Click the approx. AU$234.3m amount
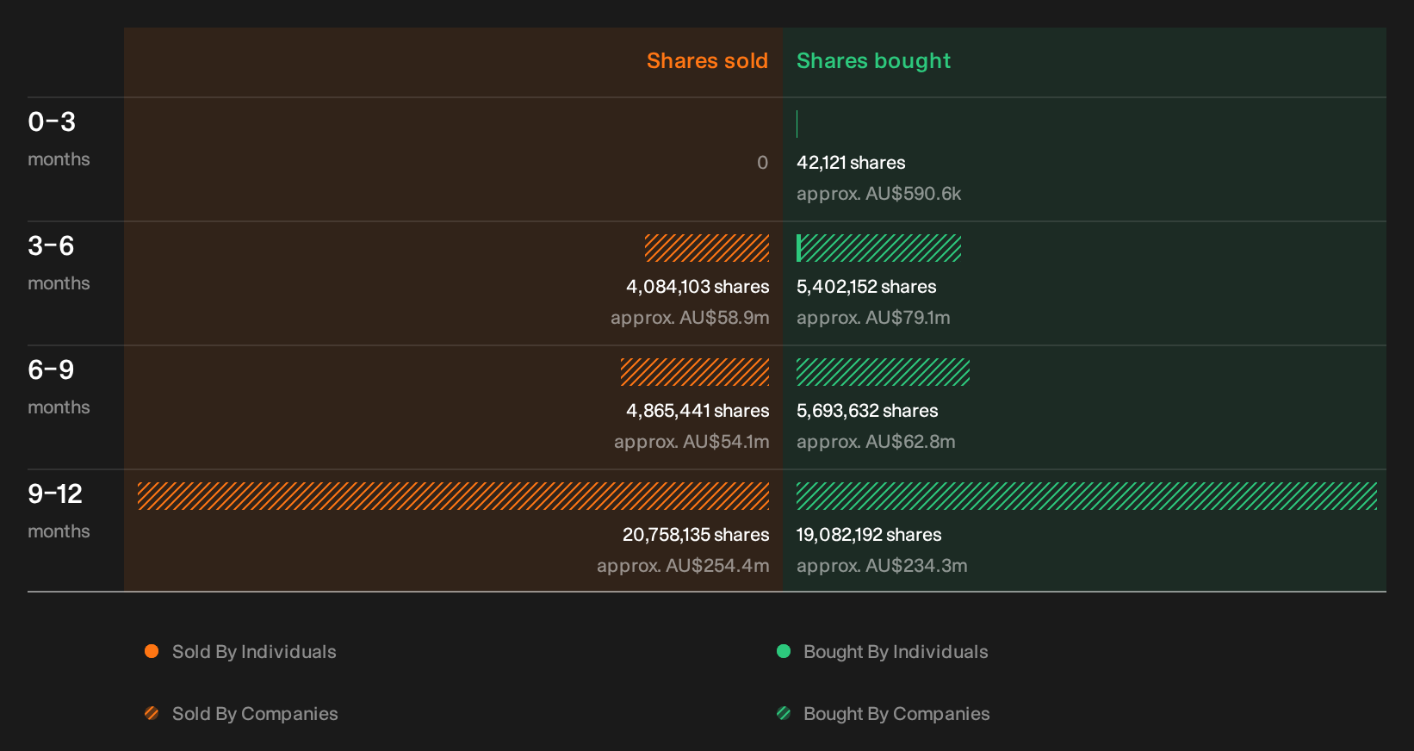The image size is (1414, 751). point(882,566)
